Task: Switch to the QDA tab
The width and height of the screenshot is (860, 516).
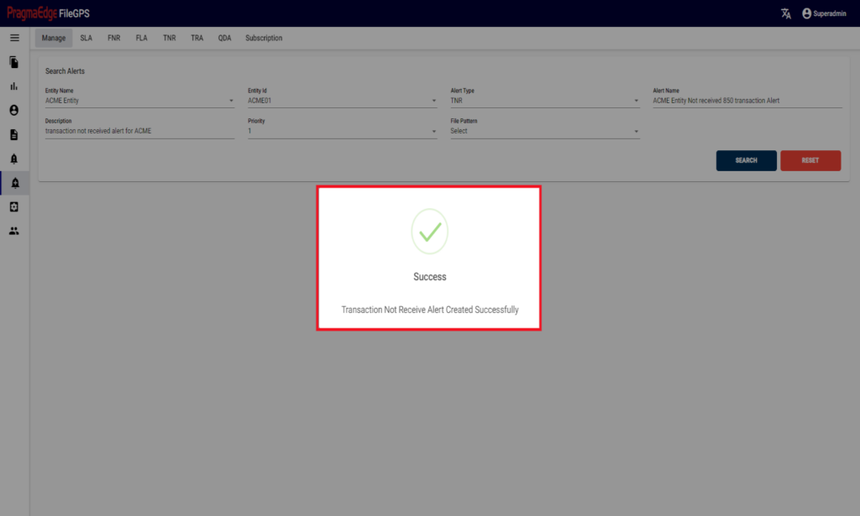Action: pos(224,38)
